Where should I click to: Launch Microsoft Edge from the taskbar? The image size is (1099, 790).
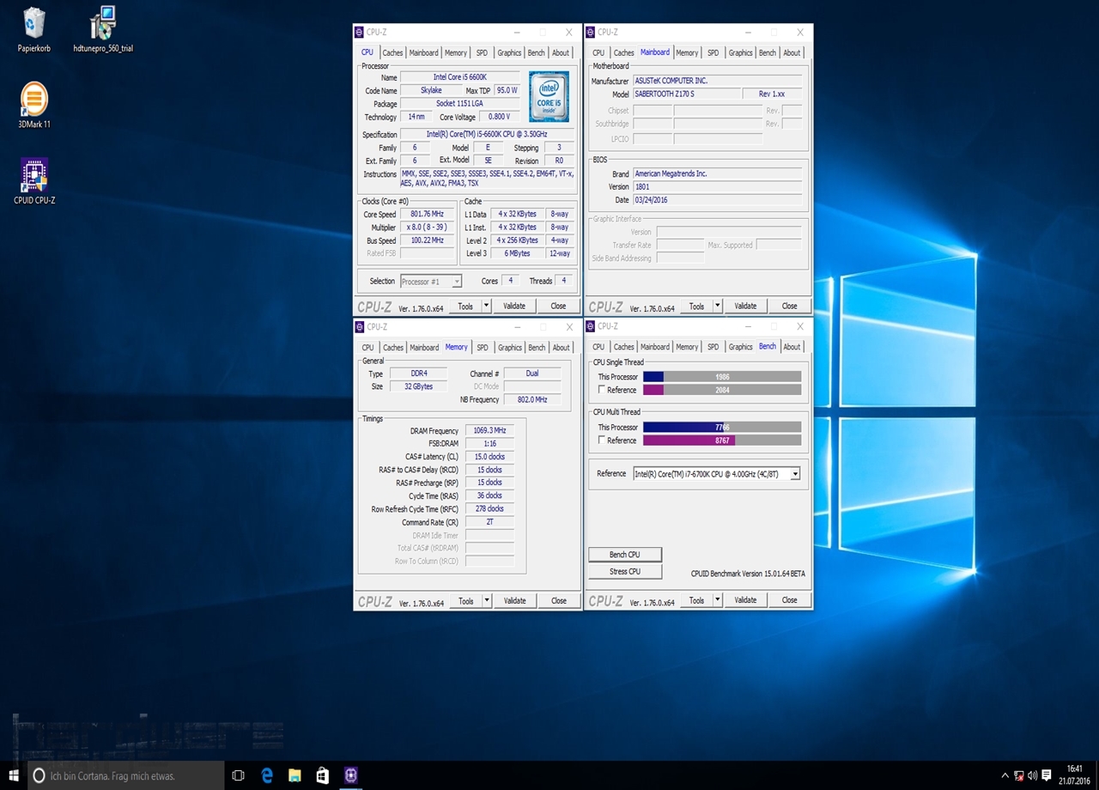[267, 775]
